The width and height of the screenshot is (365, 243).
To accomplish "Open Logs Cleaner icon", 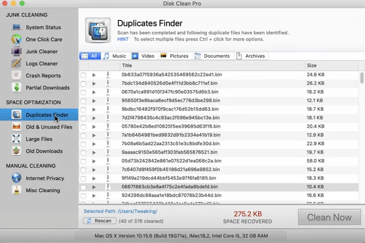I will 17,64.
